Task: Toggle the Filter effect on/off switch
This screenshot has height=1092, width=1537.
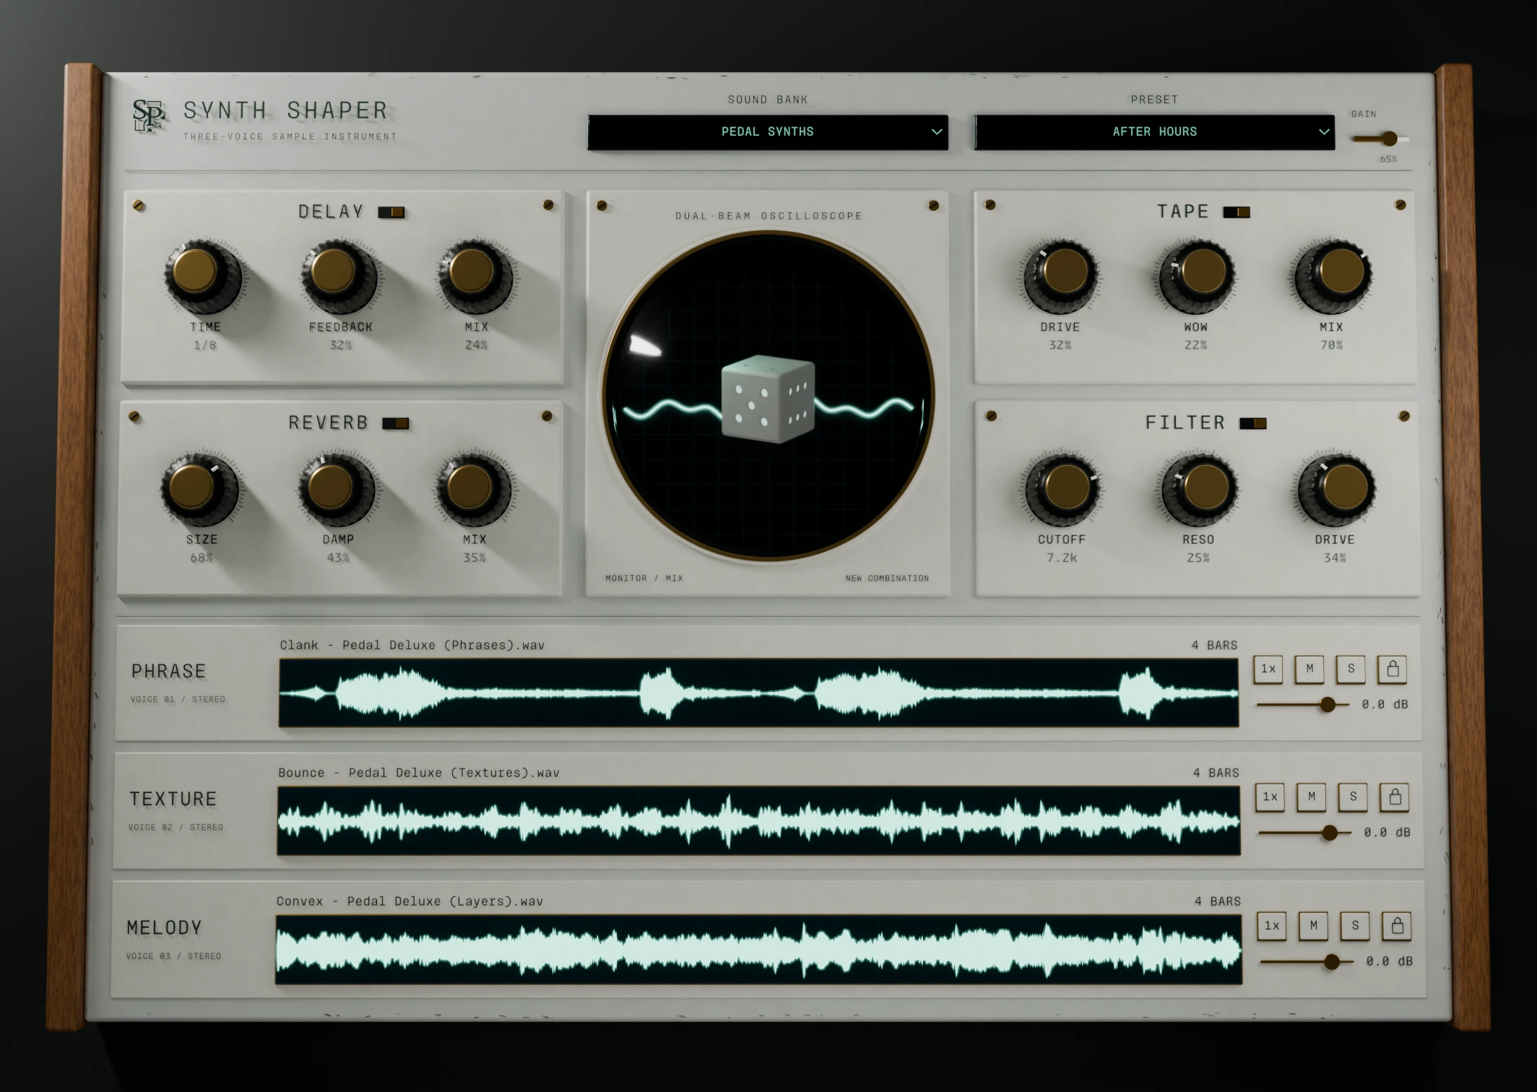Action: click(1253, 423)
